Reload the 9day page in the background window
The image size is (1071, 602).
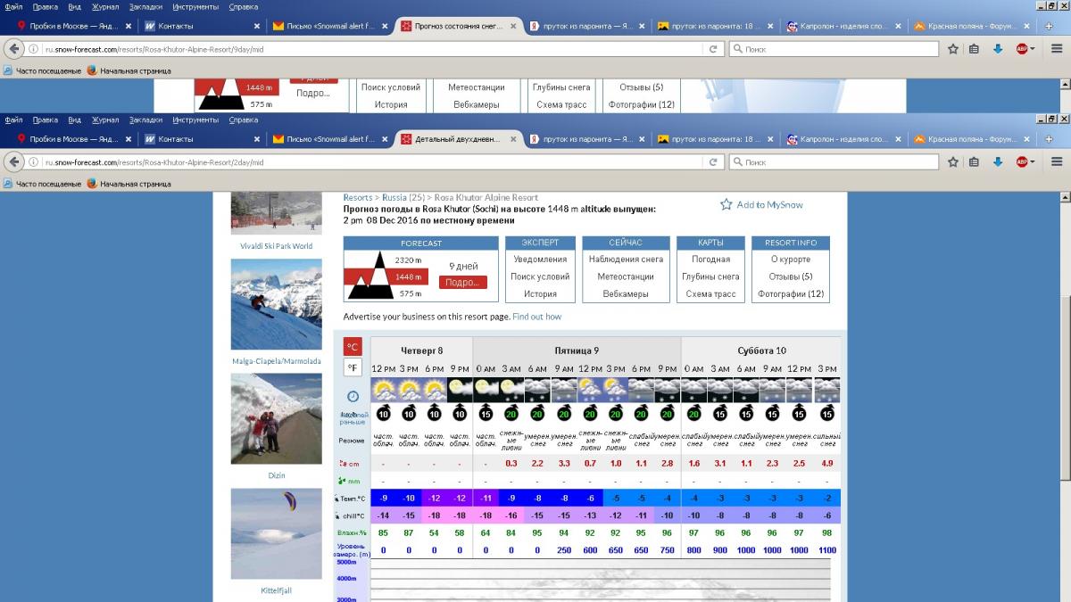click(x=713, y=49)
